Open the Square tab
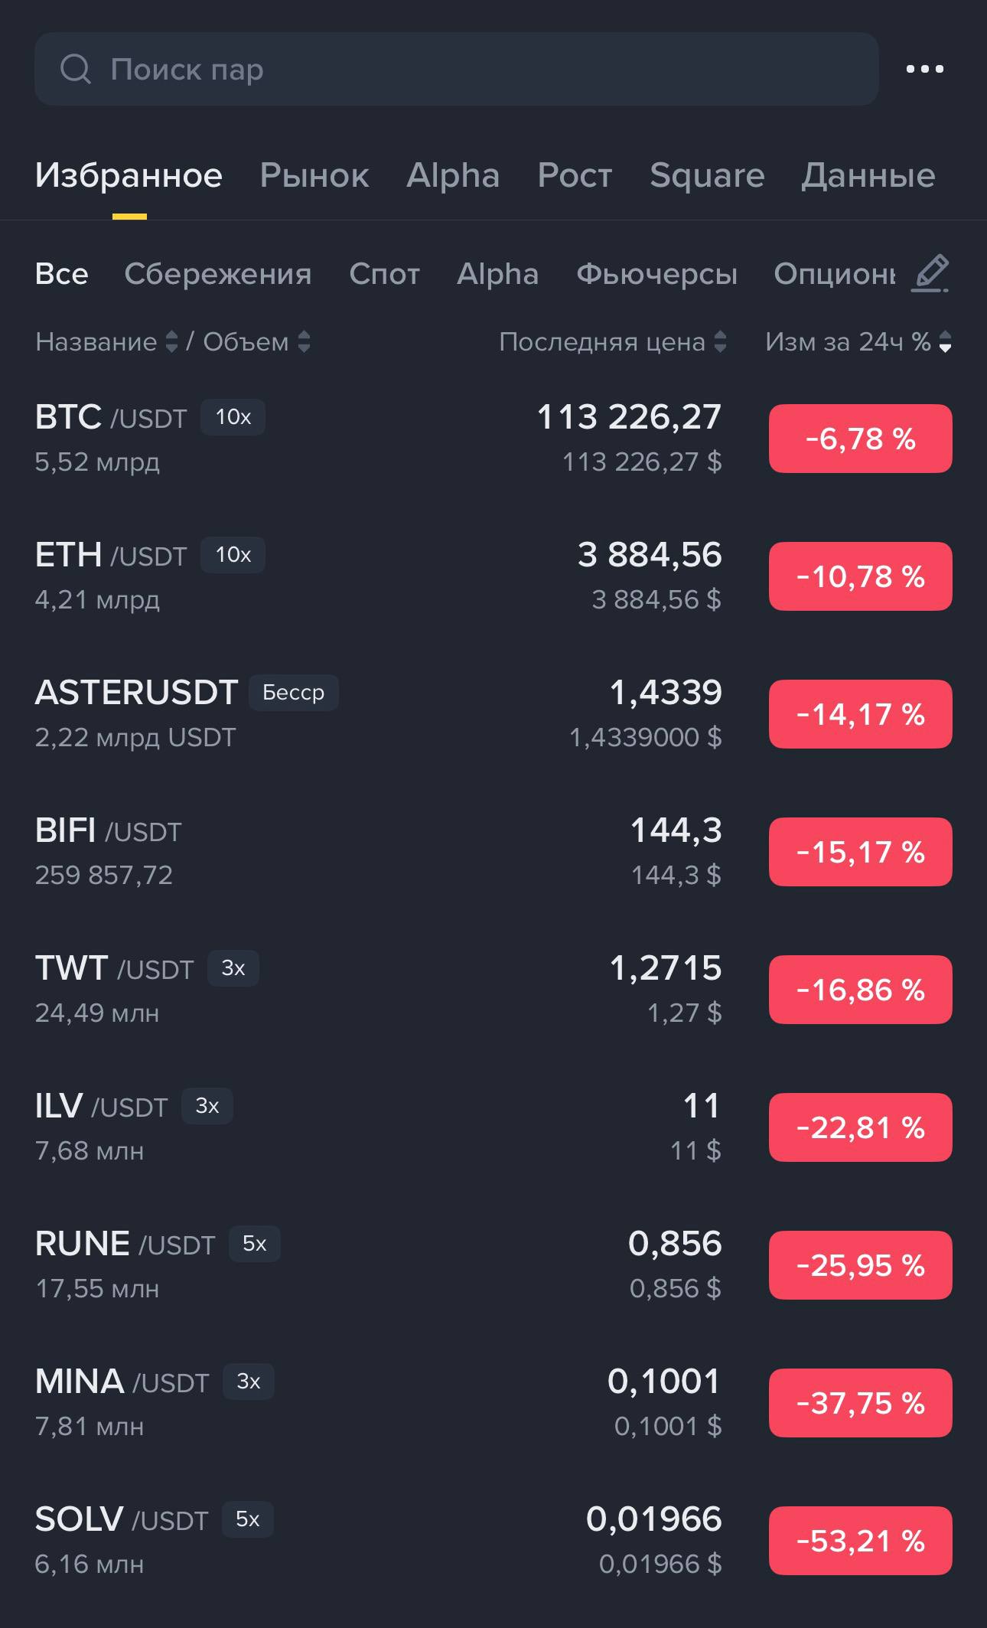 [706, 176]
